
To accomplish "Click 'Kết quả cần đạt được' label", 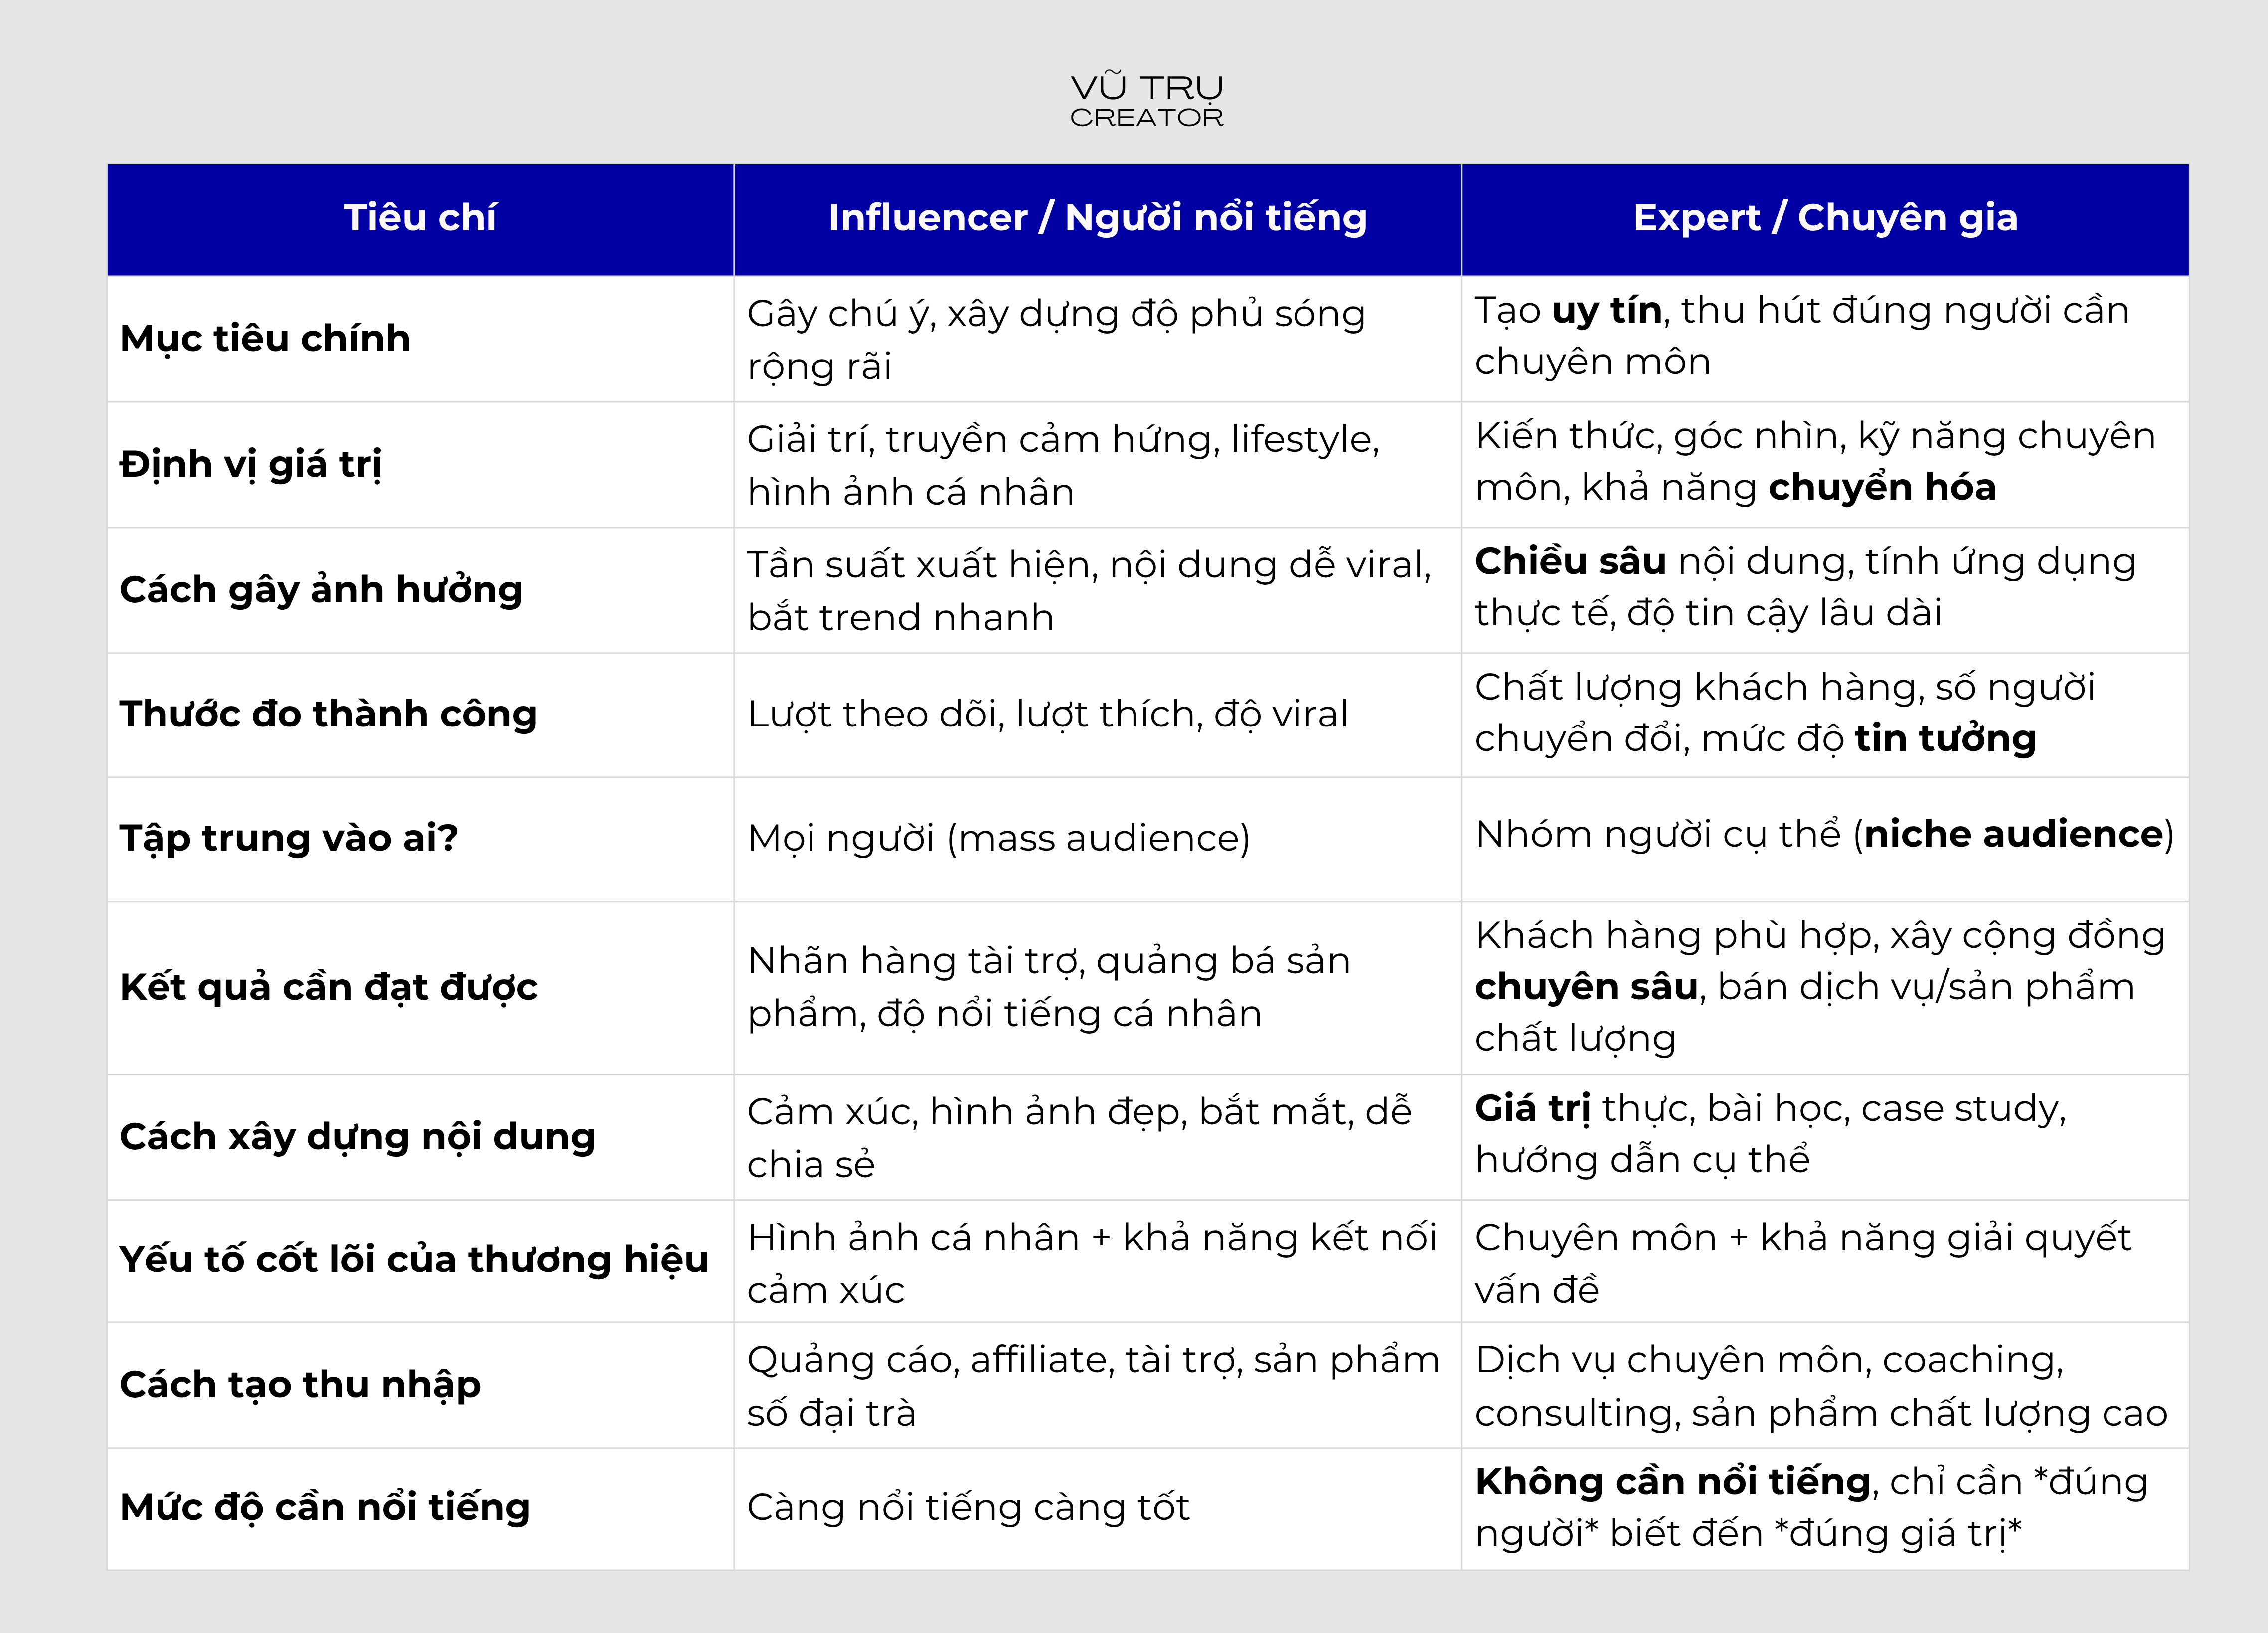I will pyautogui.click(x=328, y=988).
